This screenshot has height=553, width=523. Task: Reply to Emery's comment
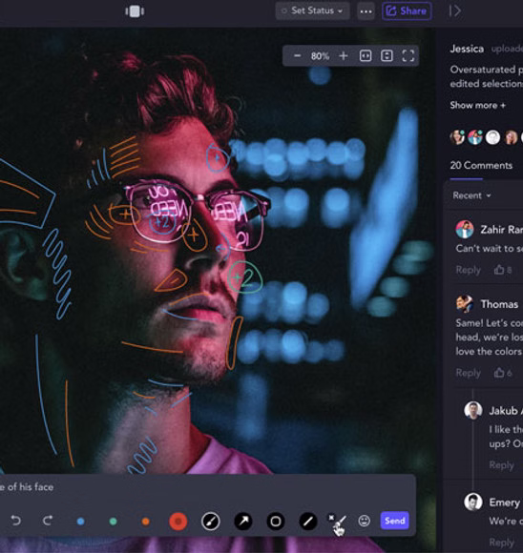(x=501, y=543)
